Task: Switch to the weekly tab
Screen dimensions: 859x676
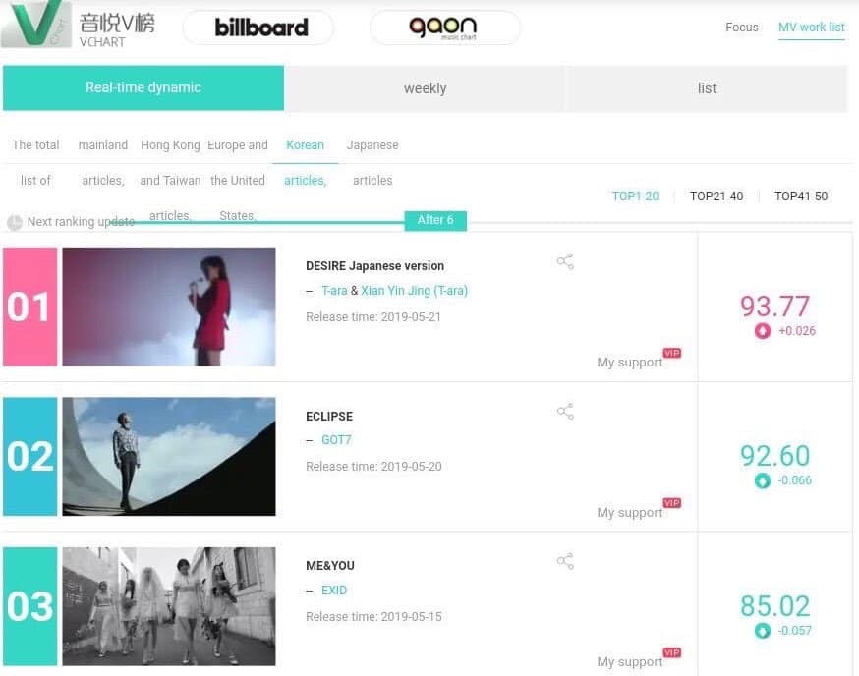Action: [425, 88]
